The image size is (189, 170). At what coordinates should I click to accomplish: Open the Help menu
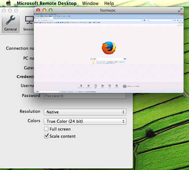[109, 3]
